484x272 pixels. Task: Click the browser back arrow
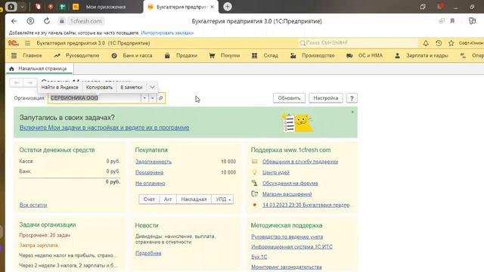click(x=14, y=21)
